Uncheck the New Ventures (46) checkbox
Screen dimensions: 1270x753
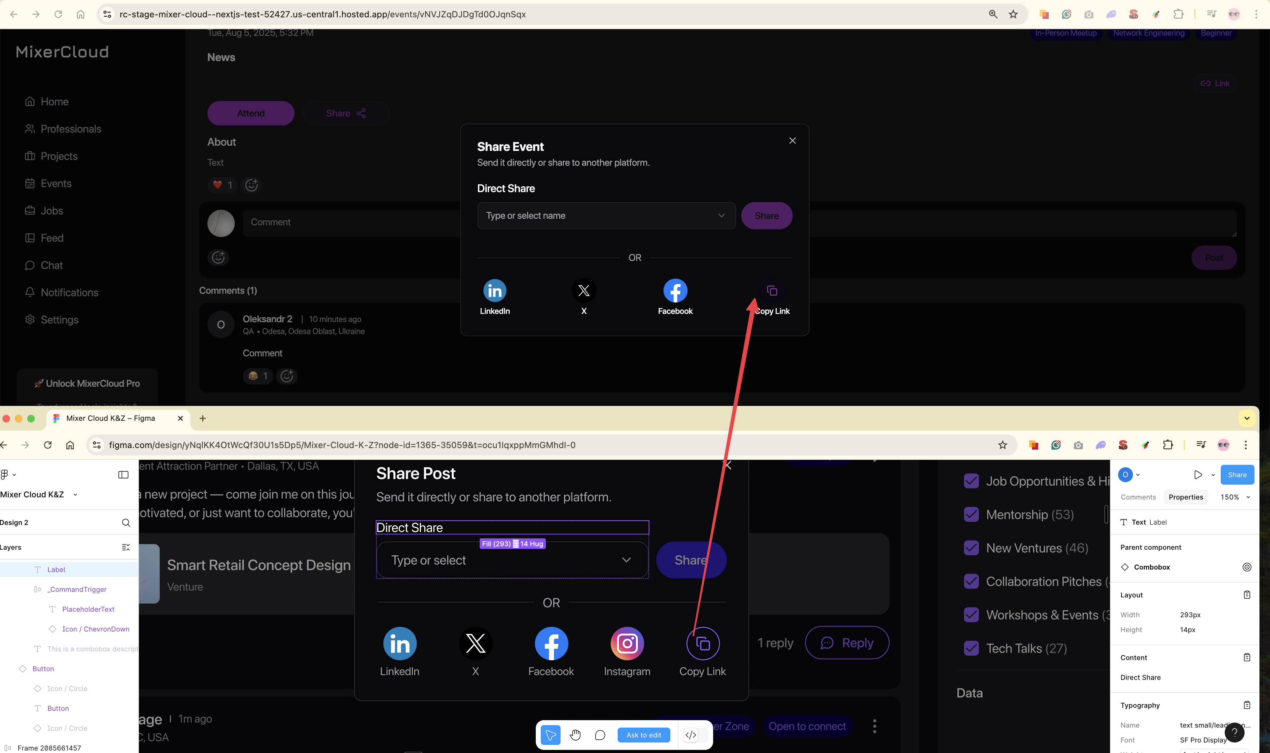971,548
